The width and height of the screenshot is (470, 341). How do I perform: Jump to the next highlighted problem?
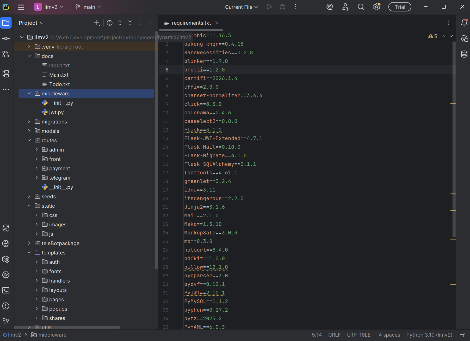(x=451, y=36)
